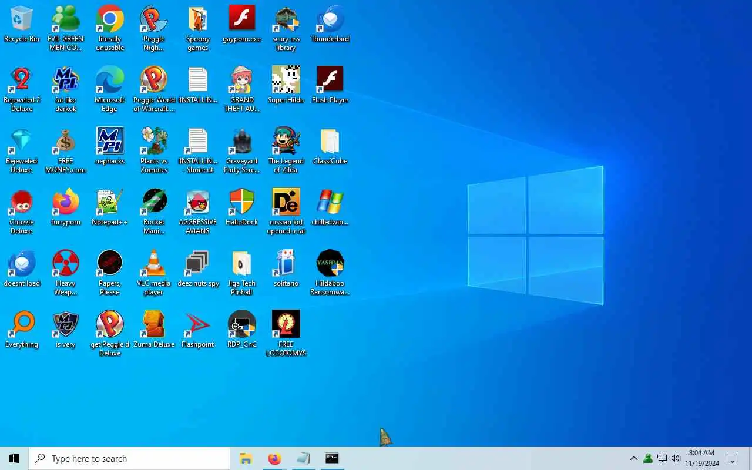Viewport: 752px width, 470px height.
Task: Expand the hidden system tray icons
Action: (x=633, y=458)
